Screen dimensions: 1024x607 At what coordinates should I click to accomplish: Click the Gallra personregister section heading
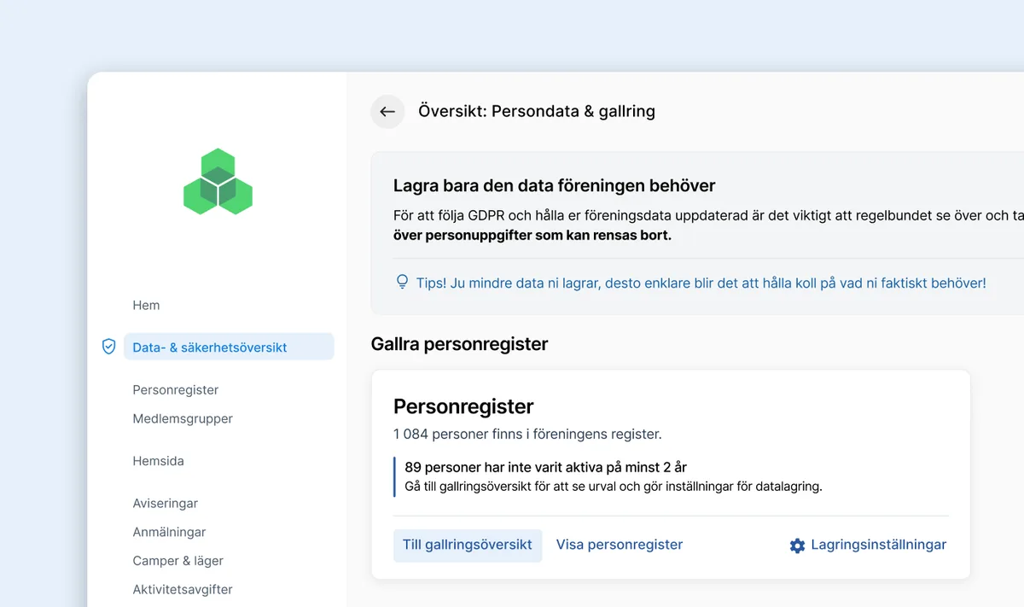coord(459,344)
